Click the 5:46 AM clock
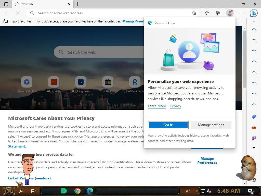 pyautogui.click(x=229, y=191)
